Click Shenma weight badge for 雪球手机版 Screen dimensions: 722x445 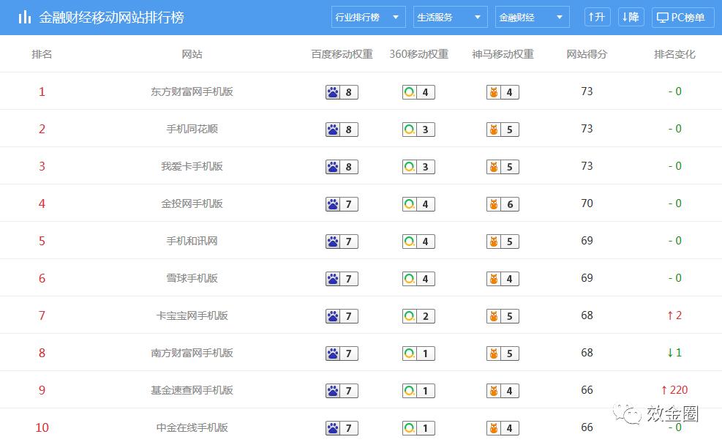point(503,279)
